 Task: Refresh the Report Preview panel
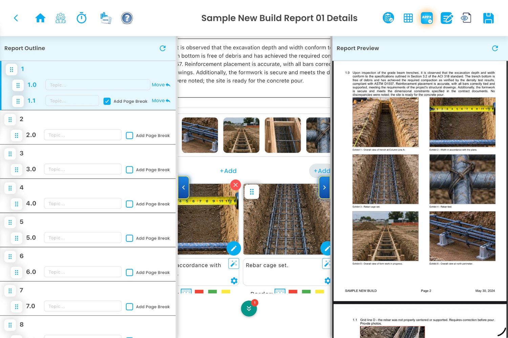(495, 48)
